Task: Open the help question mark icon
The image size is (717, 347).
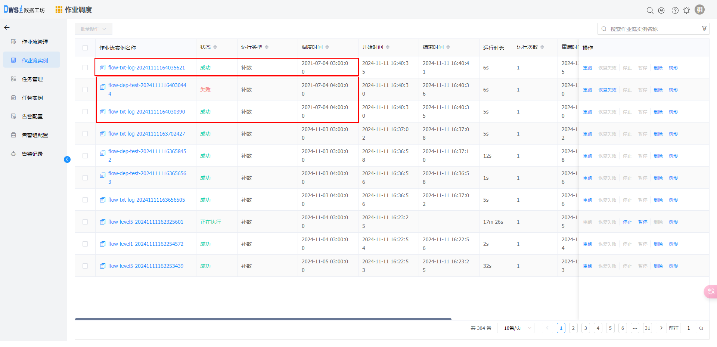Action: tap(675, 10)
